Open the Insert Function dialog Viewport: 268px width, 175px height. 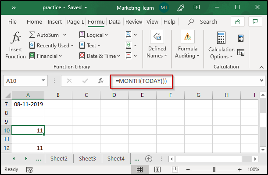[15, 45]
